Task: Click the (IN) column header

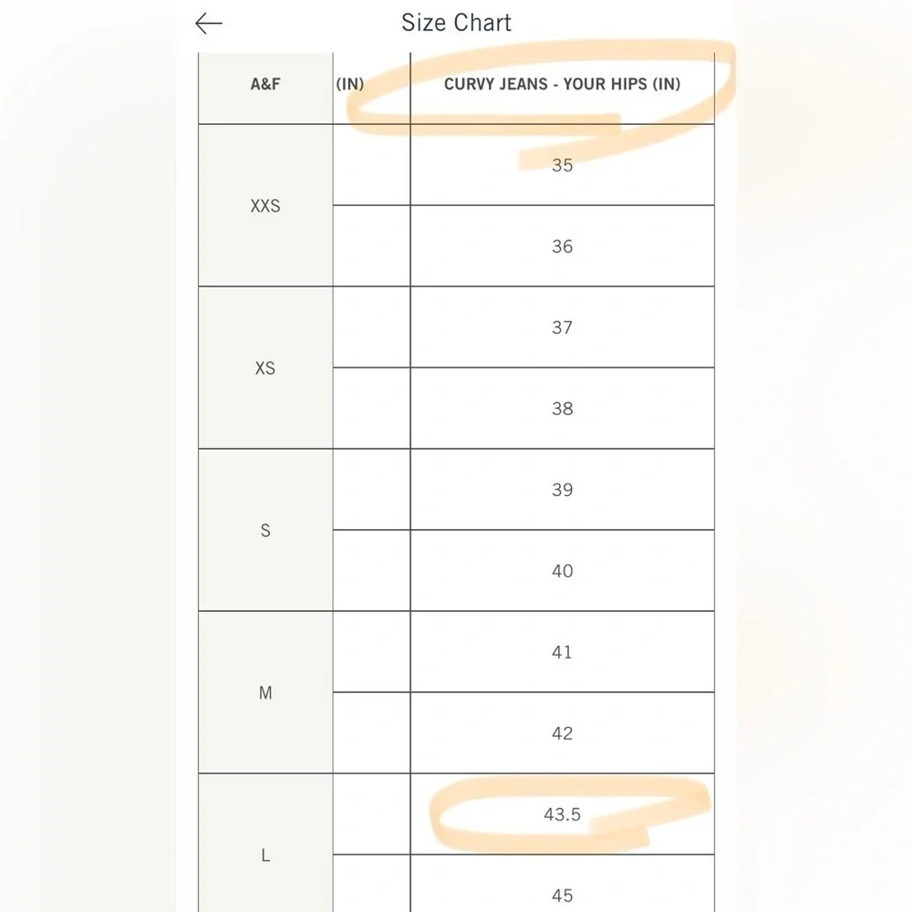Action: [350, 85]
